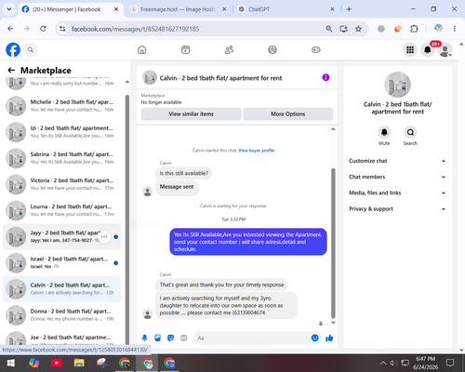465x372 pixels.
Task: Click the More Options button
Action: pyautogui.click(x=288, y=114)
